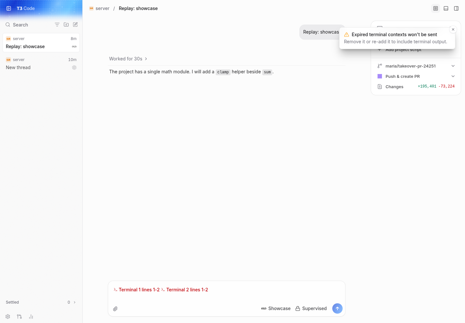
Task: Attach a file with the paperclip icon
Action: [x=115, y=309]
